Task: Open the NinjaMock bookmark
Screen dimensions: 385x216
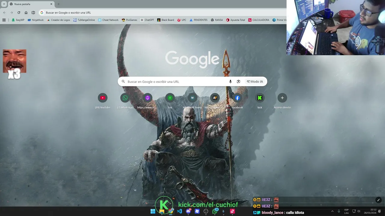Action: (x=35, y=20)
